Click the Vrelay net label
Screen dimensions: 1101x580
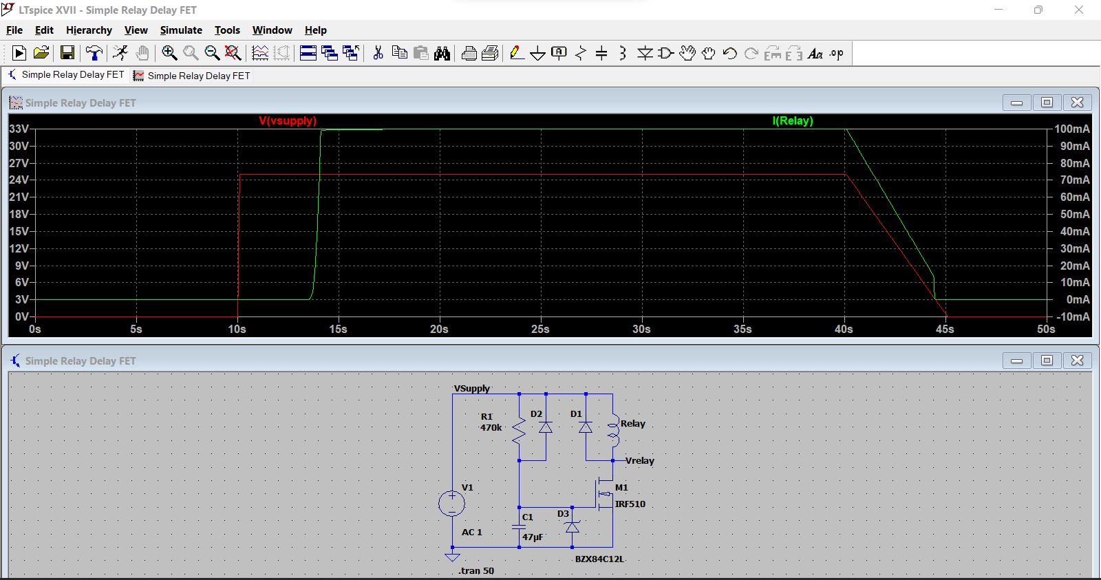click(x=640, y=460)
